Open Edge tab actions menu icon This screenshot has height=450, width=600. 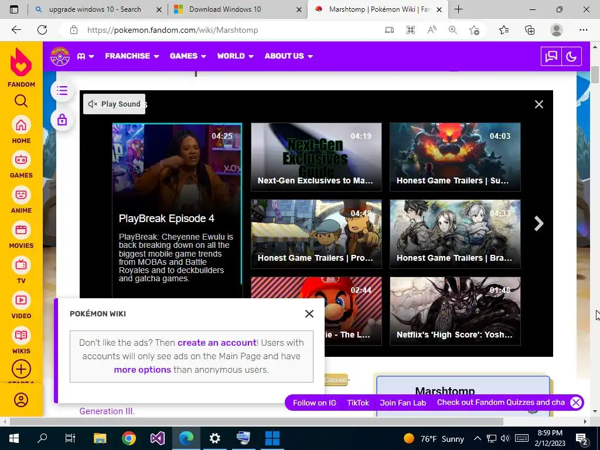[x=14, y=9]
